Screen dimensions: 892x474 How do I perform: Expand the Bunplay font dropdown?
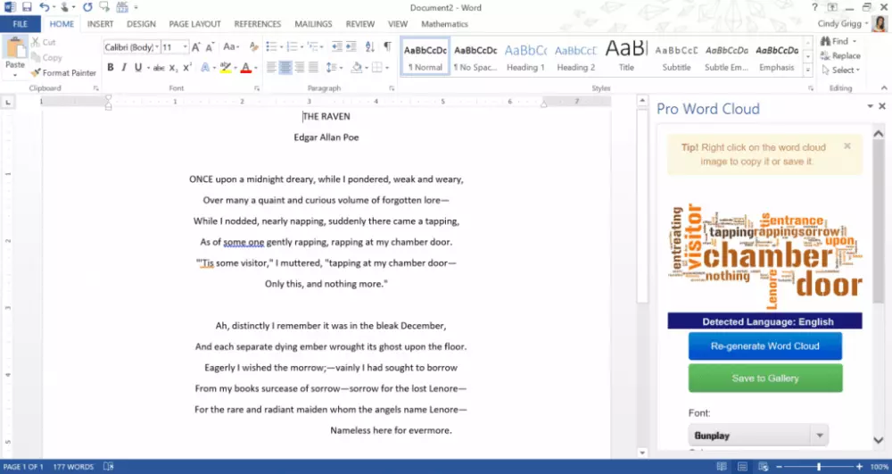(819, 436)
